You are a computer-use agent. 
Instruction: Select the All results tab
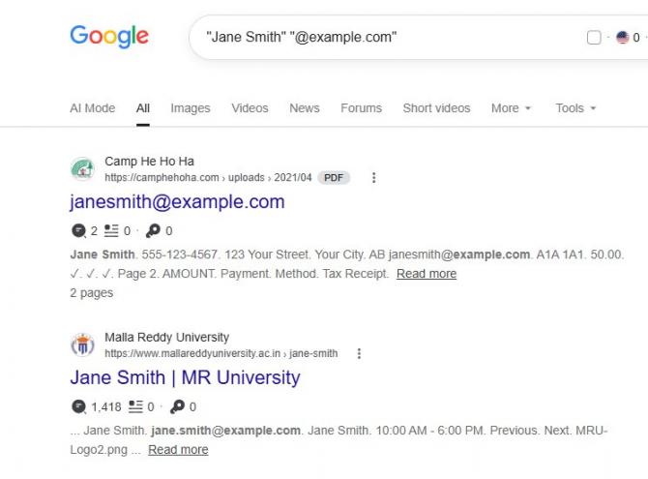[x=142, y=108]
